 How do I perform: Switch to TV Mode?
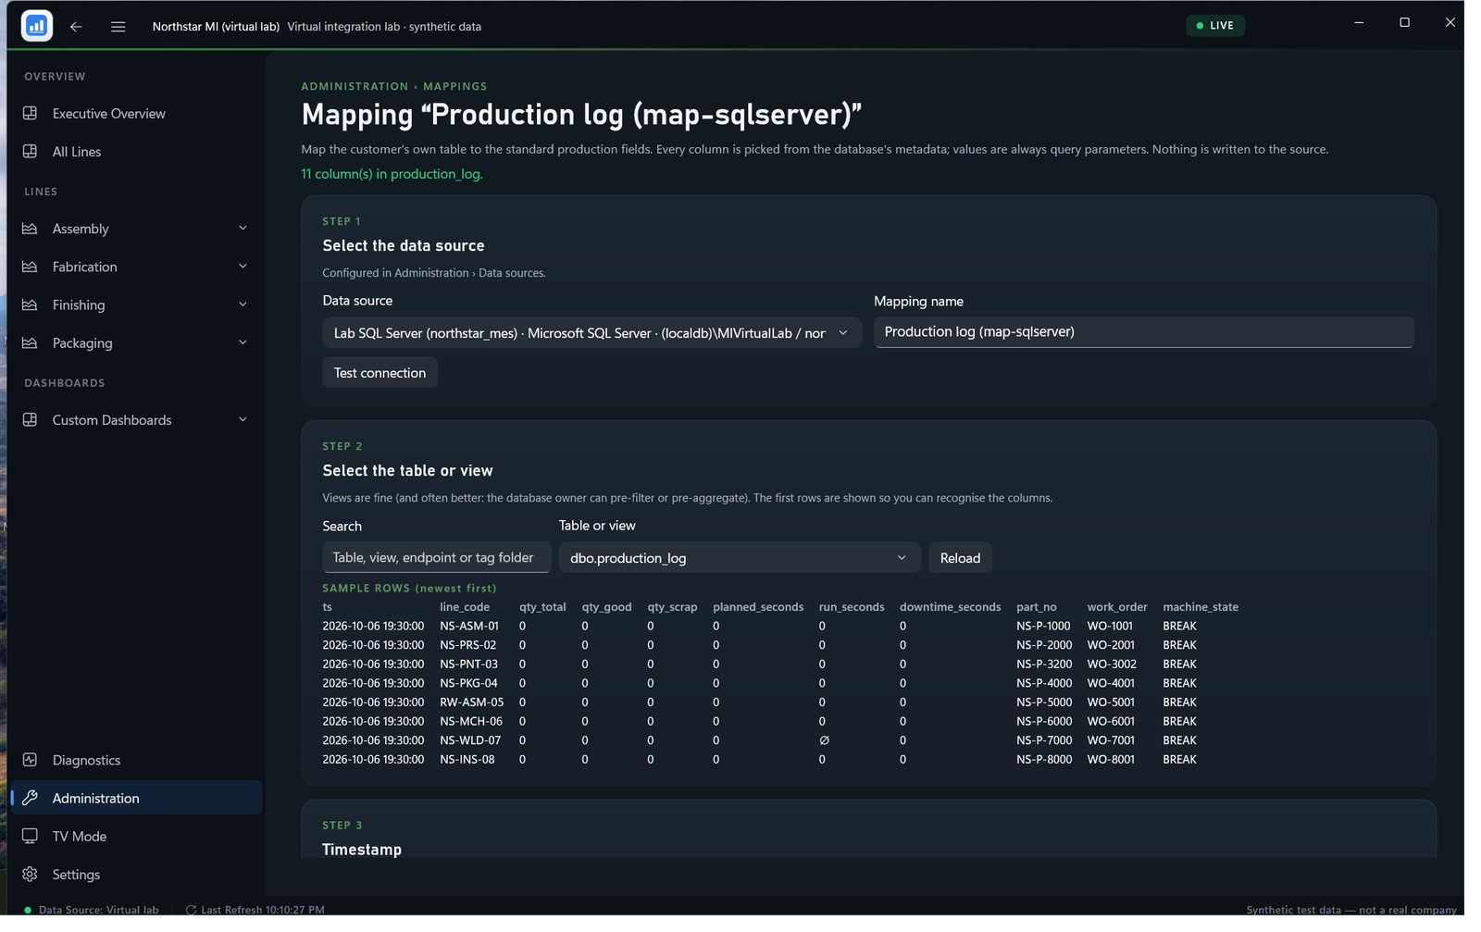point(136,837)
